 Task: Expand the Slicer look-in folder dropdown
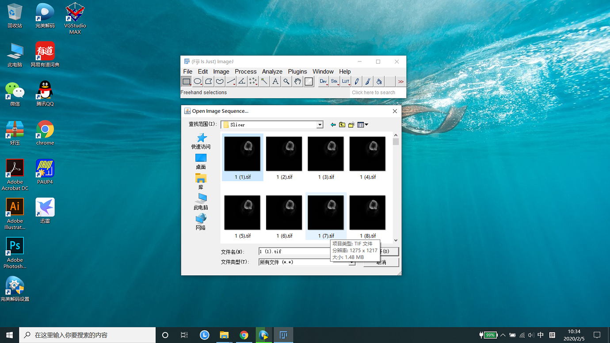point(320,125)
